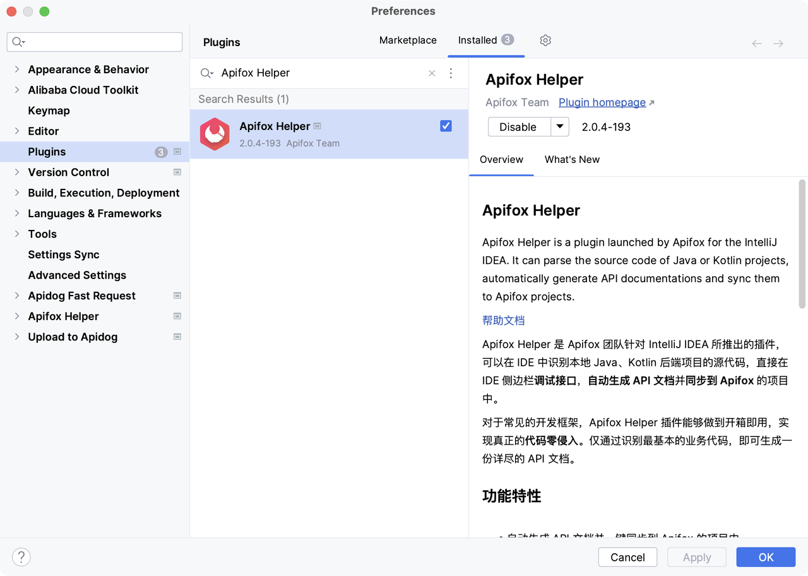This screenshot has height=576, width=808.
Task: Select the Installed plugins tab
Action: click(486, 40)
